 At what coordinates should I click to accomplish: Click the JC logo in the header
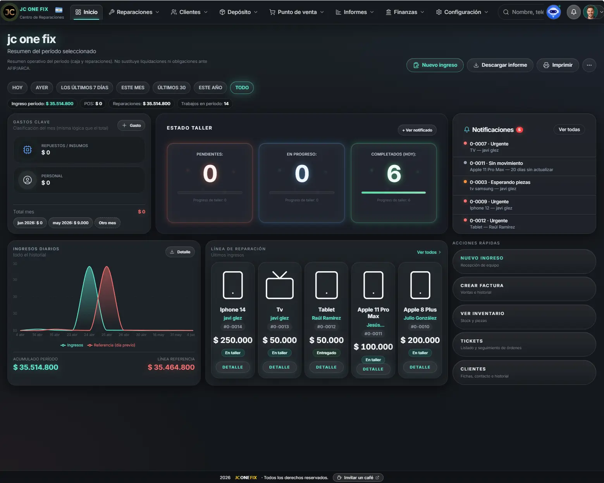pos(10,12)
